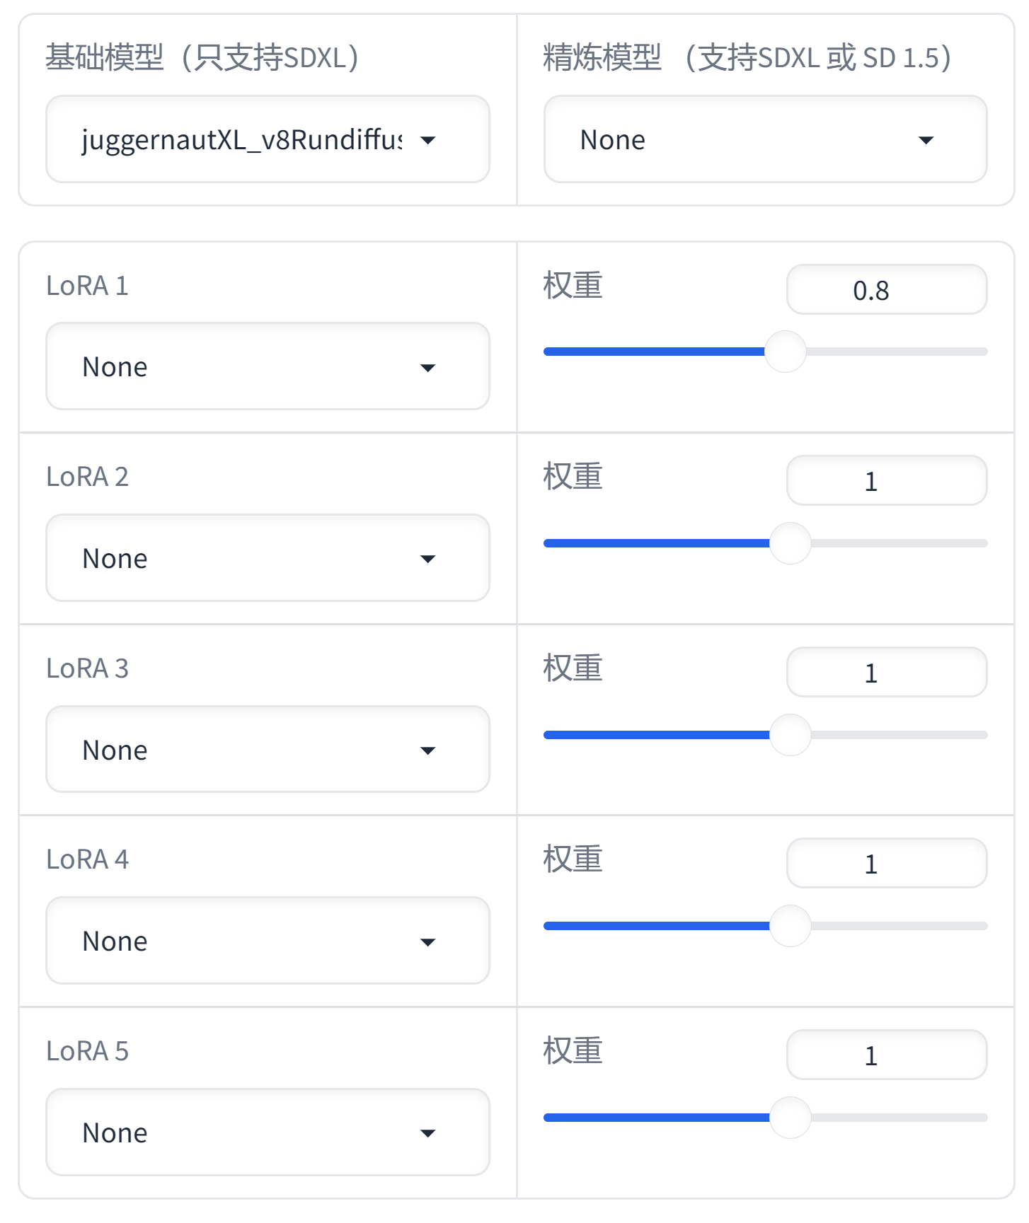Expand the LoRA 2 dropdown
1029x1223 pixels.
click(268, 558)
